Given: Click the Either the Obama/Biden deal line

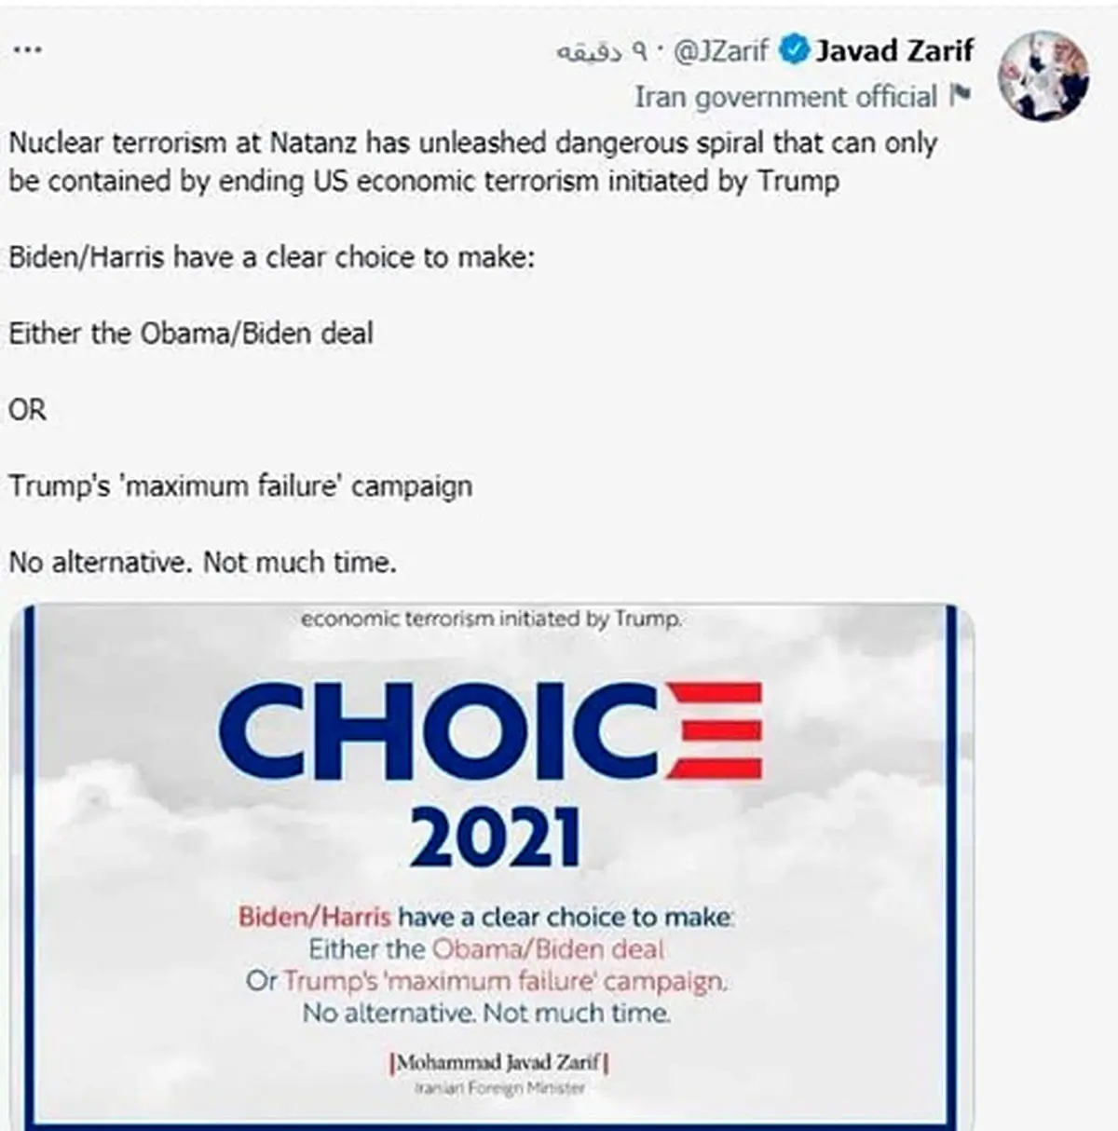Looking at the screenshot, I should [191, 333].
